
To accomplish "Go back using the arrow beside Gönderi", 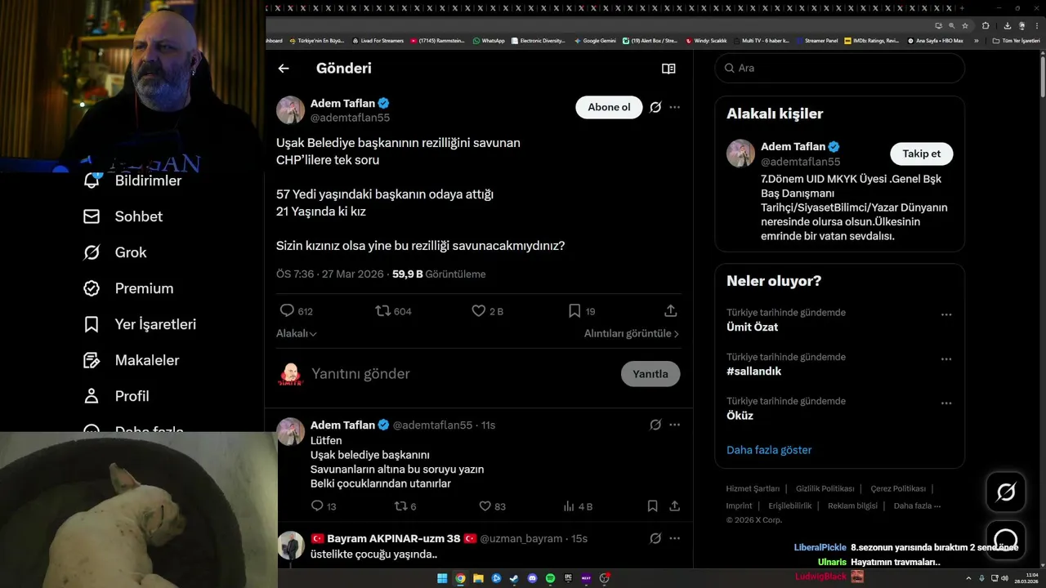I will [284, 69].
